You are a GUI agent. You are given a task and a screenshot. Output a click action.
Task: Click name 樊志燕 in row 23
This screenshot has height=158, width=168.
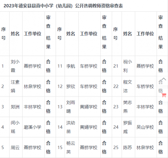coord(127,107)
